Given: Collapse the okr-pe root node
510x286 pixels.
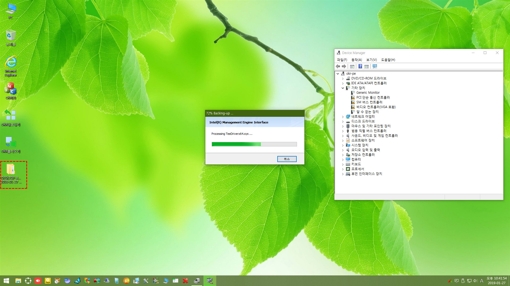Looking at the screenshot, I should tap(338, 74).
